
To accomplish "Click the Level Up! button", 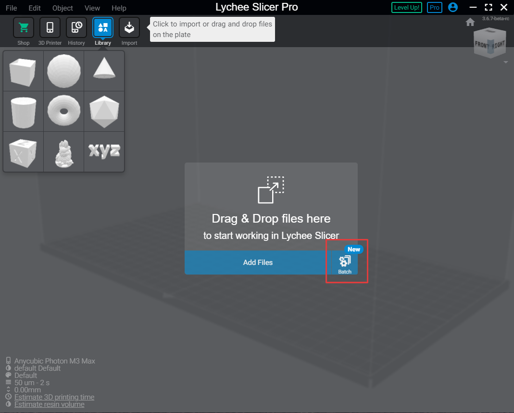I will tap(406, 8).
